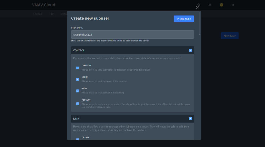The width and height of the screenshot is (265, 147).
Task: Toggle all USER permissions checkbox
Action: [x=190, y=119]
